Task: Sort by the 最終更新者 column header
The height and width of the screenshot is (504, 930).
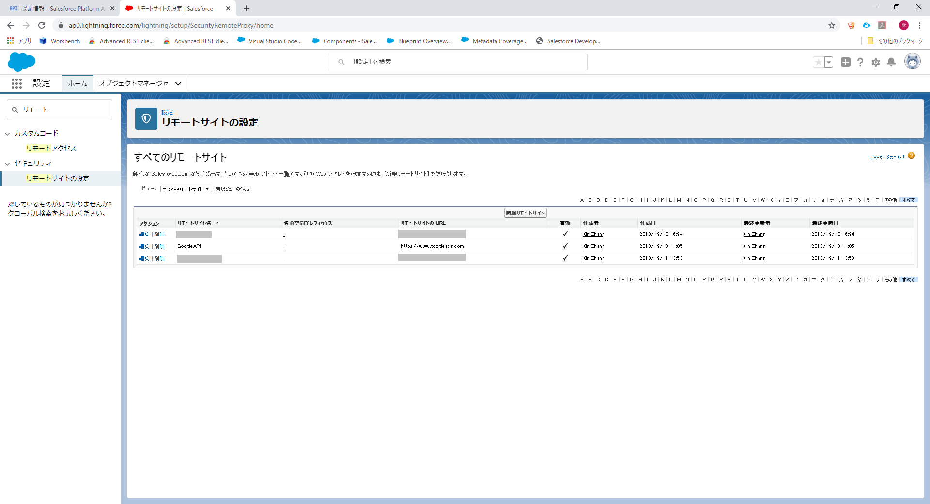Action: point(757,223)
